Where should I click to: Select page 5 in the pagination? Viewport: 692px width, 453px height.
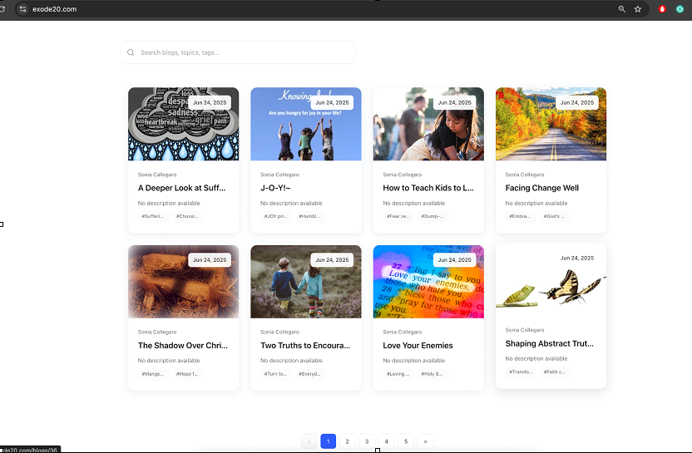[406, 441]
